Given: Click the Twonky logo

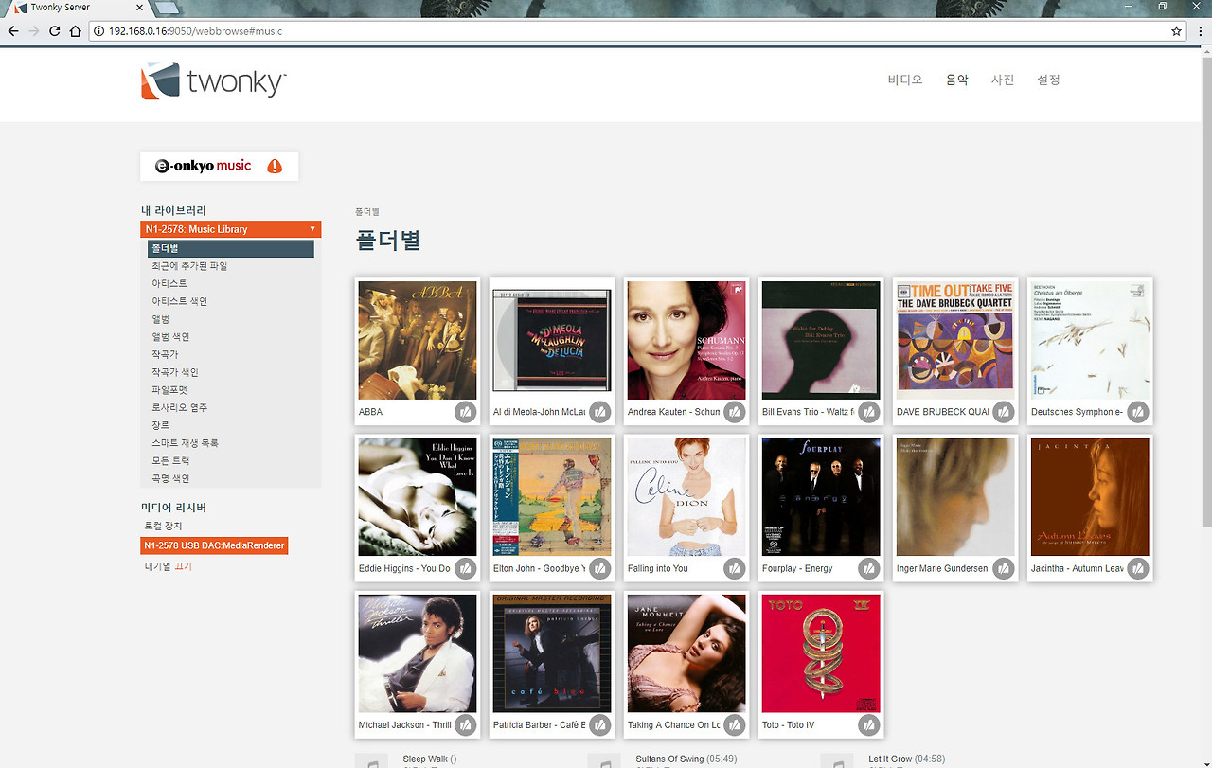Looking at the screenshot, I should [213, 80].
